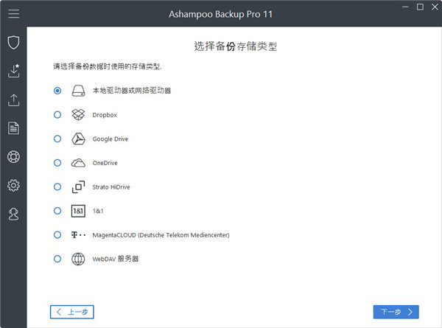442x328 pixels.
Task: Choose the MagentaCLOUD radio option
Action: pos(57,235)
